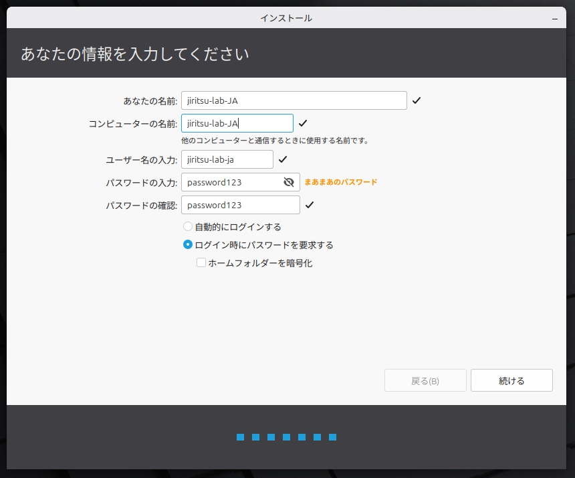The width and height of the screenshot is (575, 478).
Task: Minimize the installer window
Action: click(555, 18)
